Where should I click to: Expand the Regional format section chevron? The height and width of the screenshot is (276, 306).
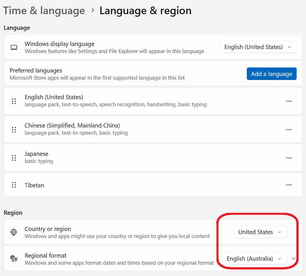coord(294,259)
